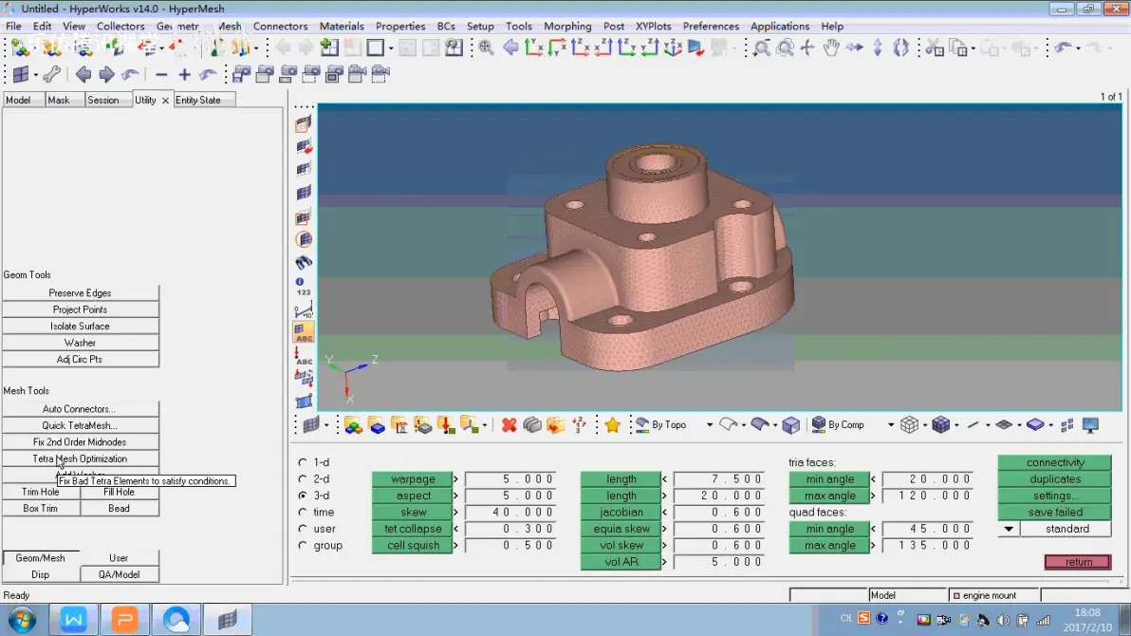Open the wireframe element cube dropdown arrow
Screen dimensions: 1131x636
[x=925, y=425]
